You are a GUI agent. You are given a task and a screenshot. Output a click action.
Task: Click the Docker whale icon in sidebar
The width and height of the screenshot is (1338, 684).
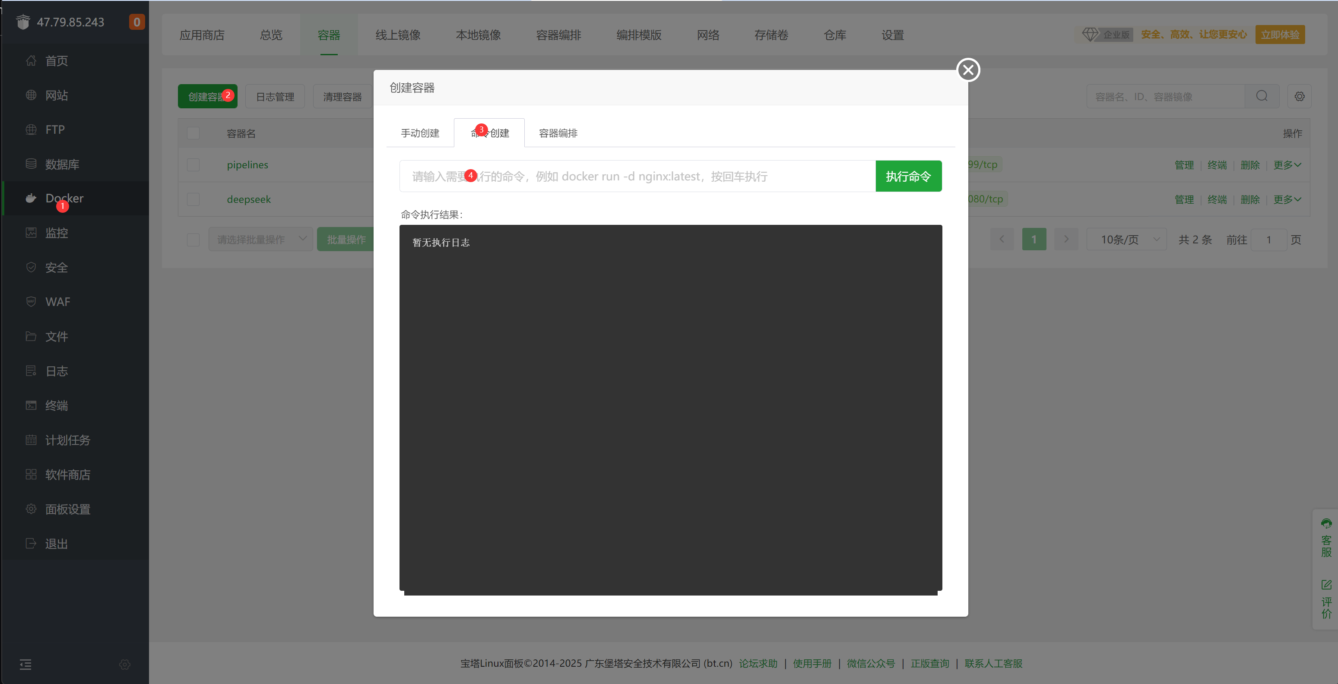tap(31, 198)
